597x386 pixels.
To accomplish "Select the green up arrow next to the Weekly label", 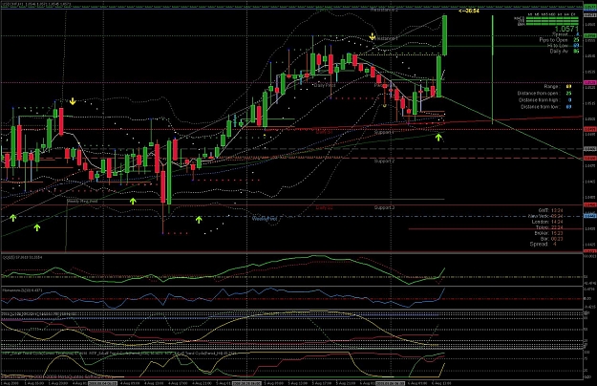I will pyautogui.click(x=133, y=201).
